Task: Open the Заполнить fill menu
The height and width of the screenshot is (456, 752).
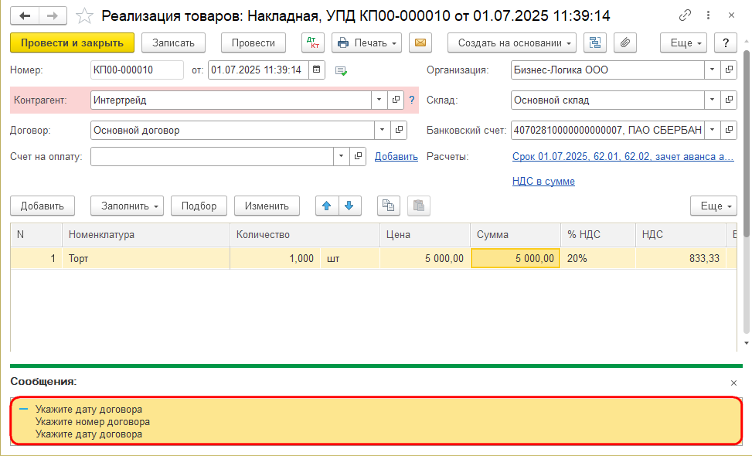Action: pos(127,206)
